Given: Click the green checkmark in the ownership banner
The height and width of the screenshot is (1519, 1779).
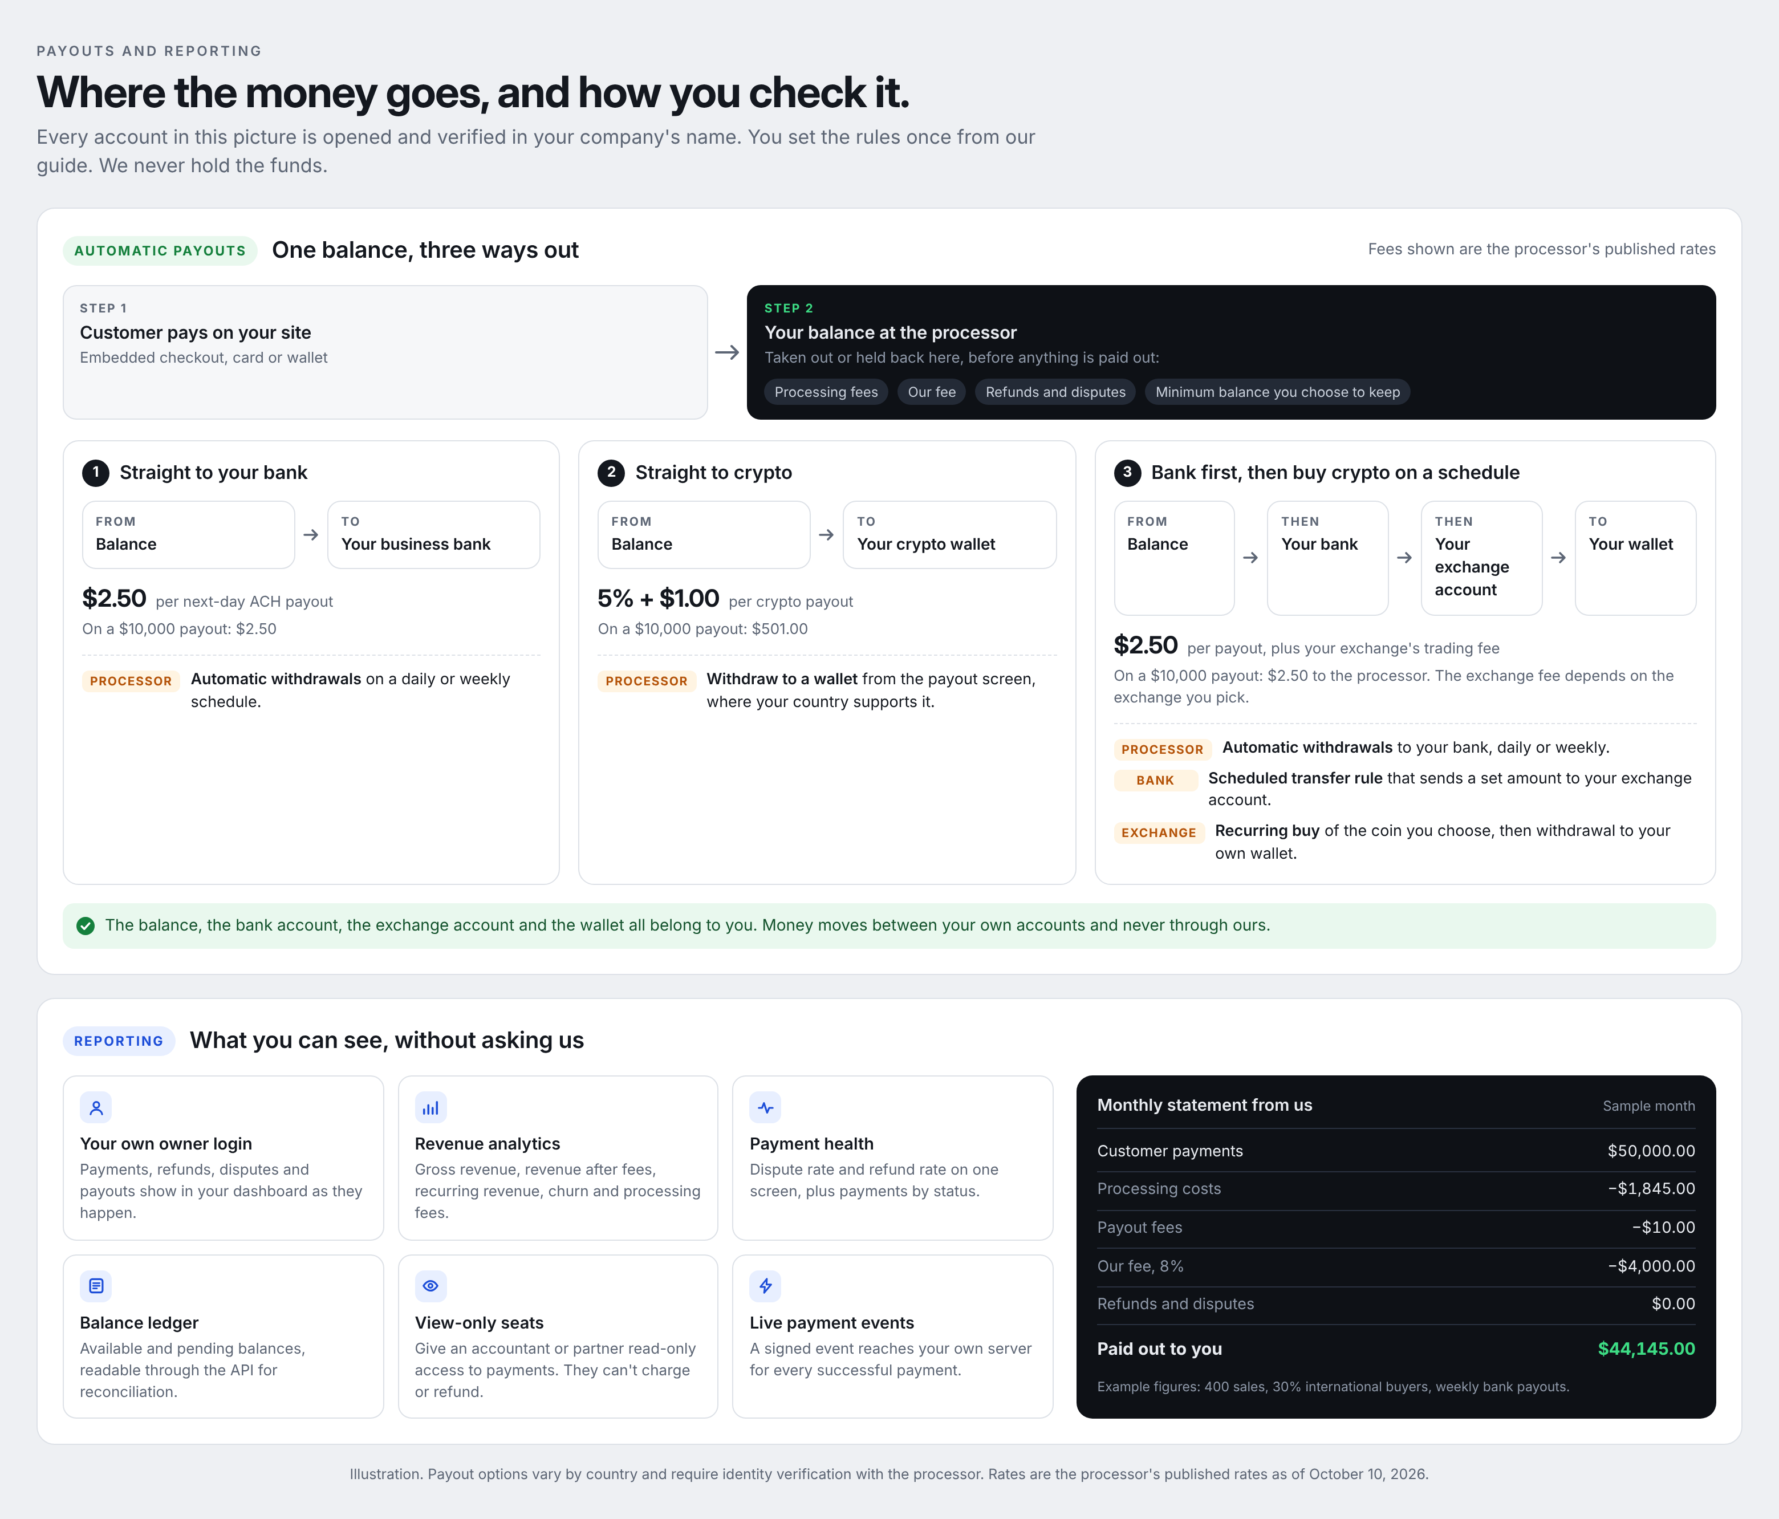Looking at the screenshot, I should click(86, 925).
